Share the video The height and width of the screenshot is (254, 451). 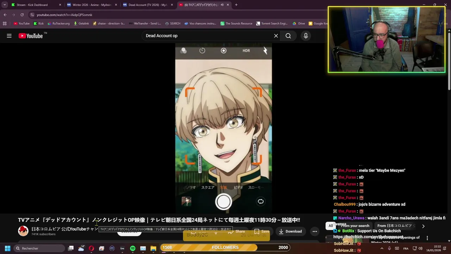tap(236, 231)
